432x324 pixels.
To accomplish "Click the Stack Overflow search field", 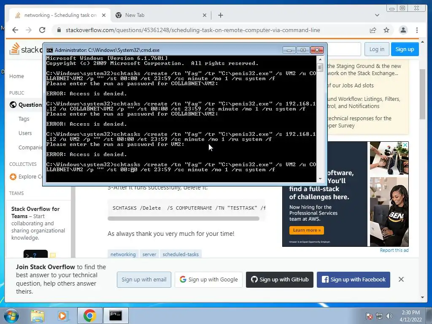I will (x=344, y=49).
